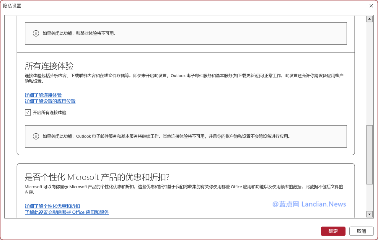Click the 隐私设置 window title text
This screenshot has width=378, height=240.
pyautogui.click(x=12, y=6)
